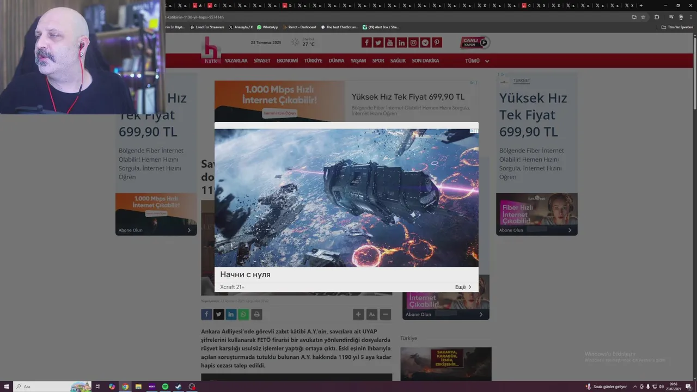Viewport: 697px width, 392px height.
Task: Open Spotify from the taskbar
Action: [165, 387]
